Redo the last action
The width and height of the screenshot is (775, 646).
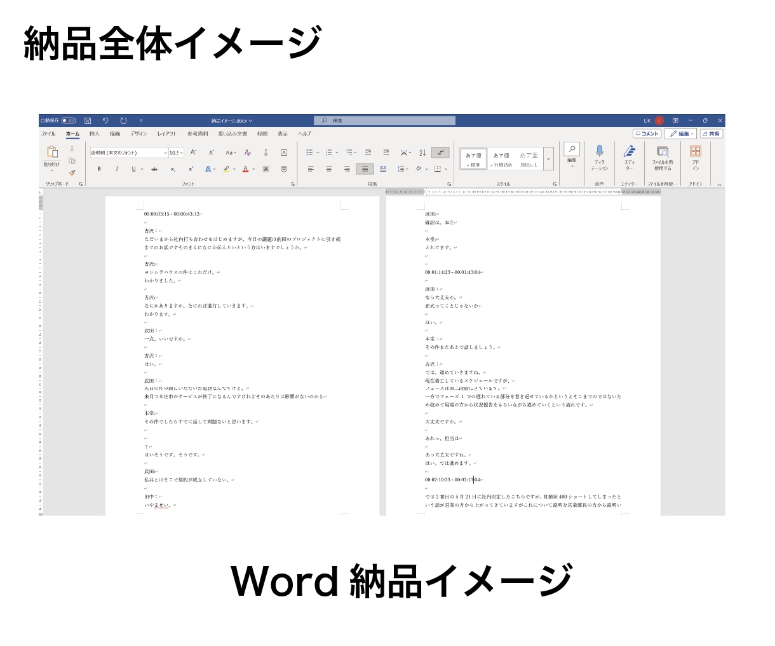(x=123, y=121)
